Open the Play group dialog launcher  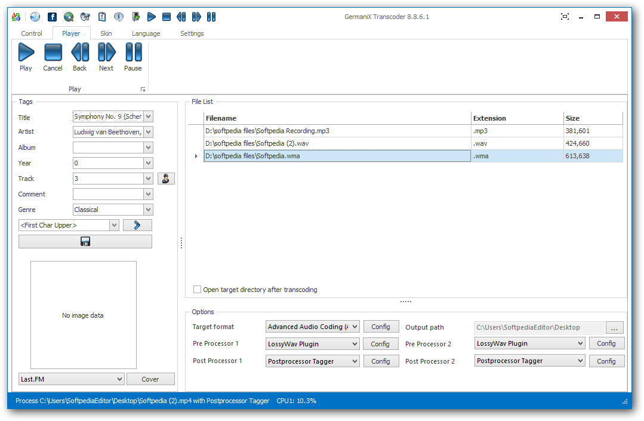click(143, 89)
